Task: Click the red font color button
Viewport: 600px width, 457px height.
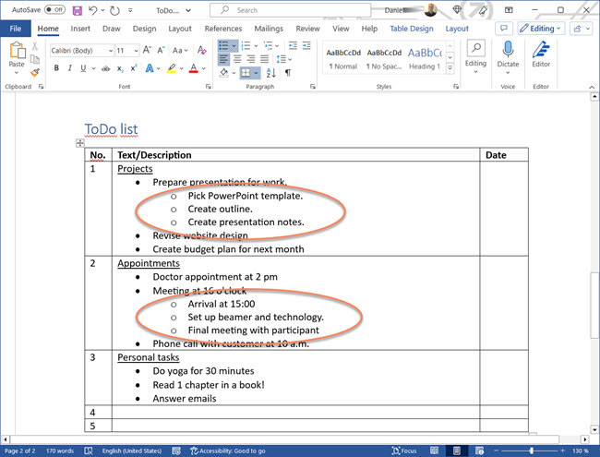Action: (194, 68)
